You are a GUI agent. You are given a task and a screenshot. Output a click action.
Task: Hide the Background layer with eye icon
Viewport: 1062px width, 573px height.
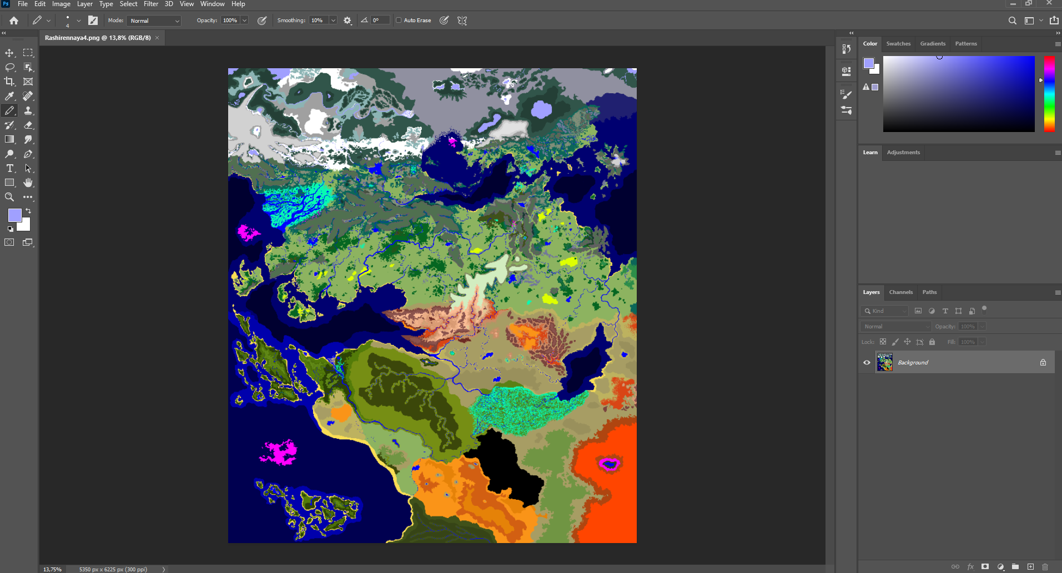coord(867,362)
